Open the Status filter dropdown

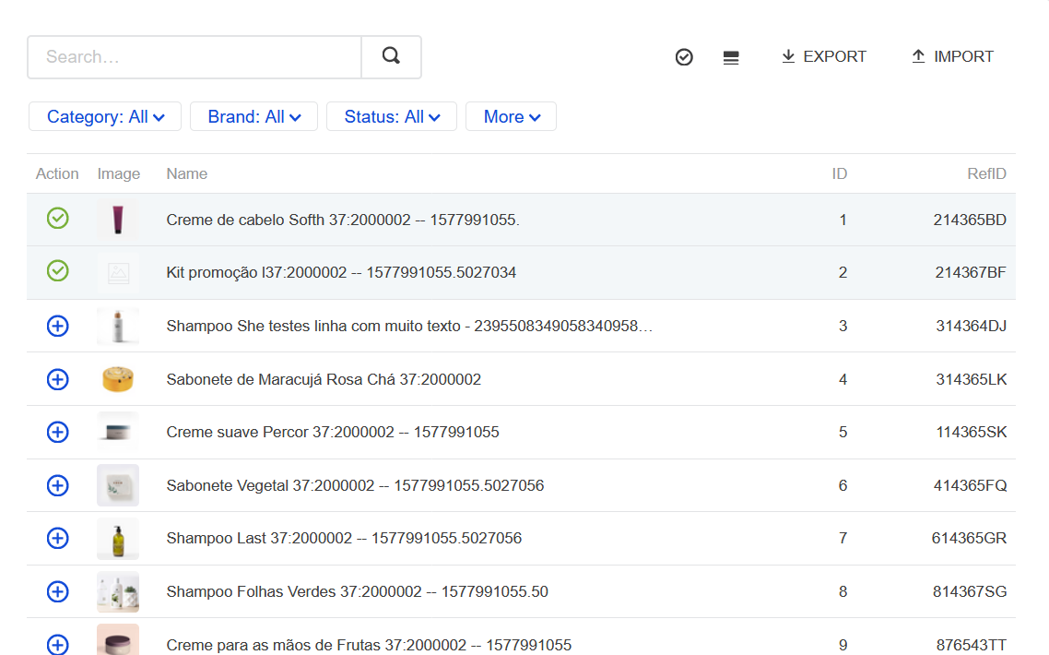click(391, 116)
